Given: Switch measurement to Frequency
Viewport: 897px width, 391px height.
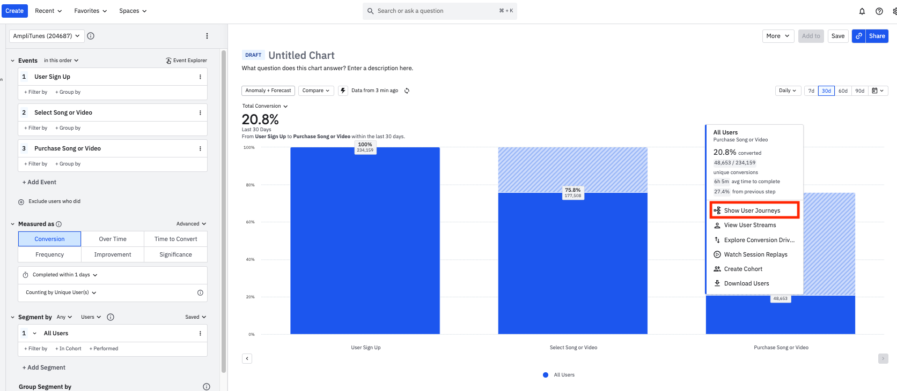Looking at the screenshot, I should click(49, 254).
